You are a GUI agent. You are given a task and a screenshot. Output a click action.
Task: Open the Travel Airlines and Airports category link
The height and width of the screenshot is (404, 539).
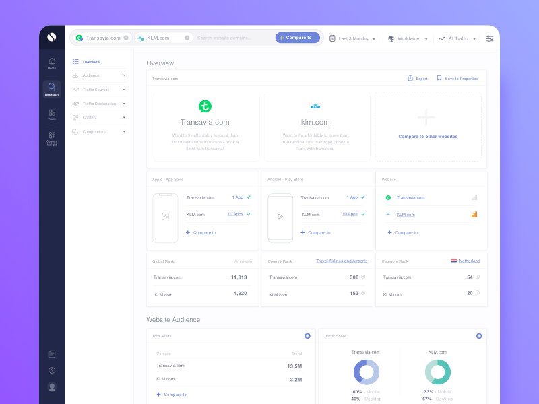coord(342,261)
